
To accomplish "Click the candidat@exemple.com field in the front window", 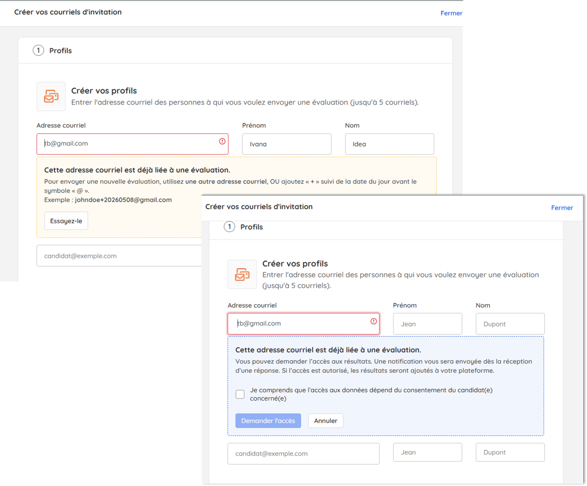I will point(303,454).
